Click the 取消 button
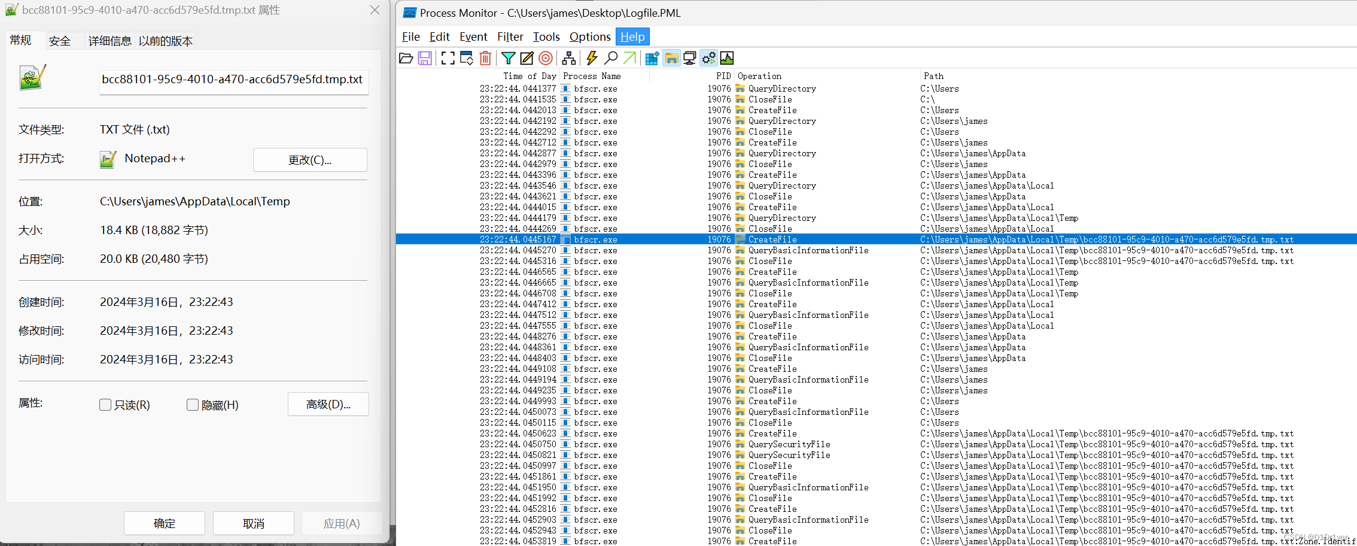The width and height of the screenshot is (1357, 546). (x=254, y=523)
